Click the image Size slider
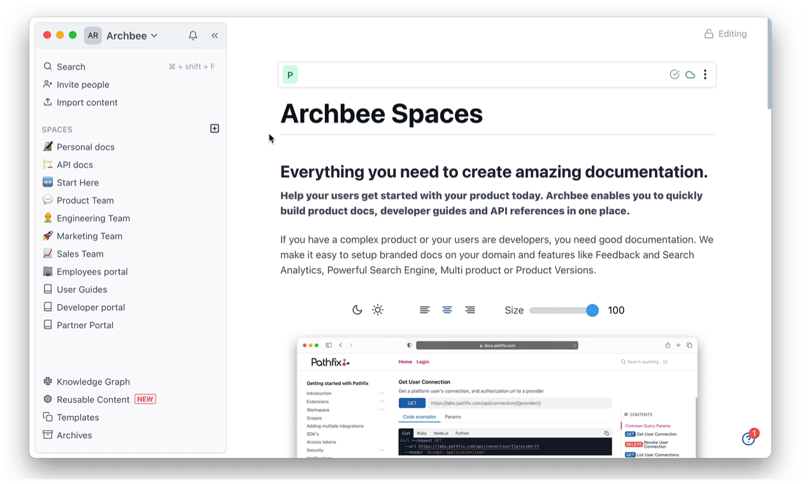809x484 pixels. click(564, 310)
